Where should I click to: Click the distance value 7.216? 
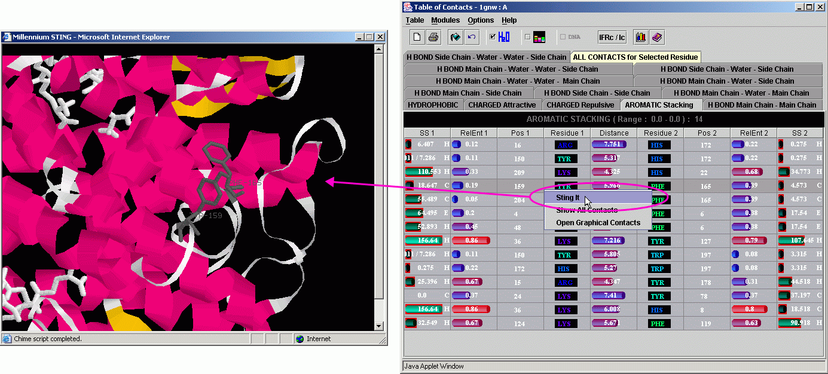[x=612, y=241]
